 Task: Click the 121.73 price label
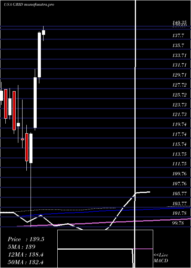(x=180, y=114)
